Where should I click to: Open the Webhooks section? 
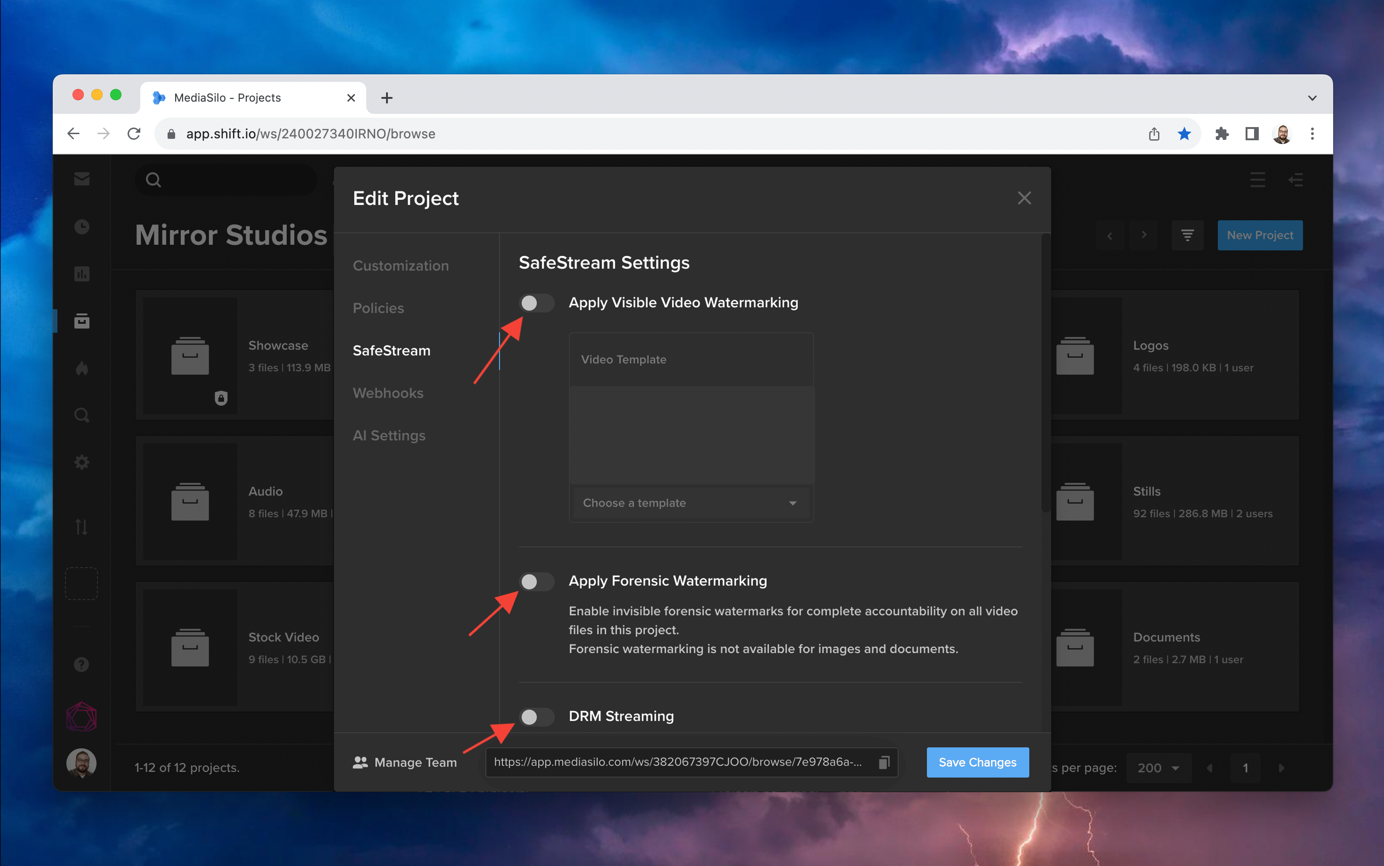[x=388, y=393]
